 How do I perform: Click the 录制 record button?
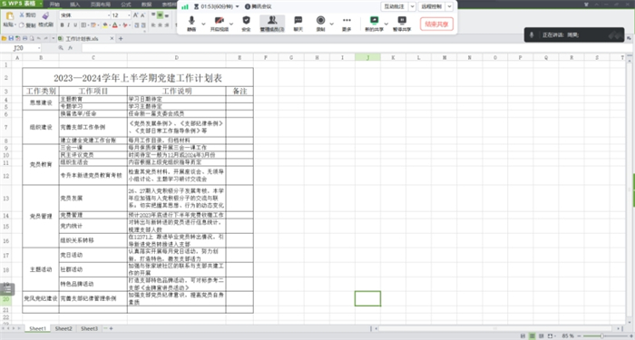(x=321, y=24)
